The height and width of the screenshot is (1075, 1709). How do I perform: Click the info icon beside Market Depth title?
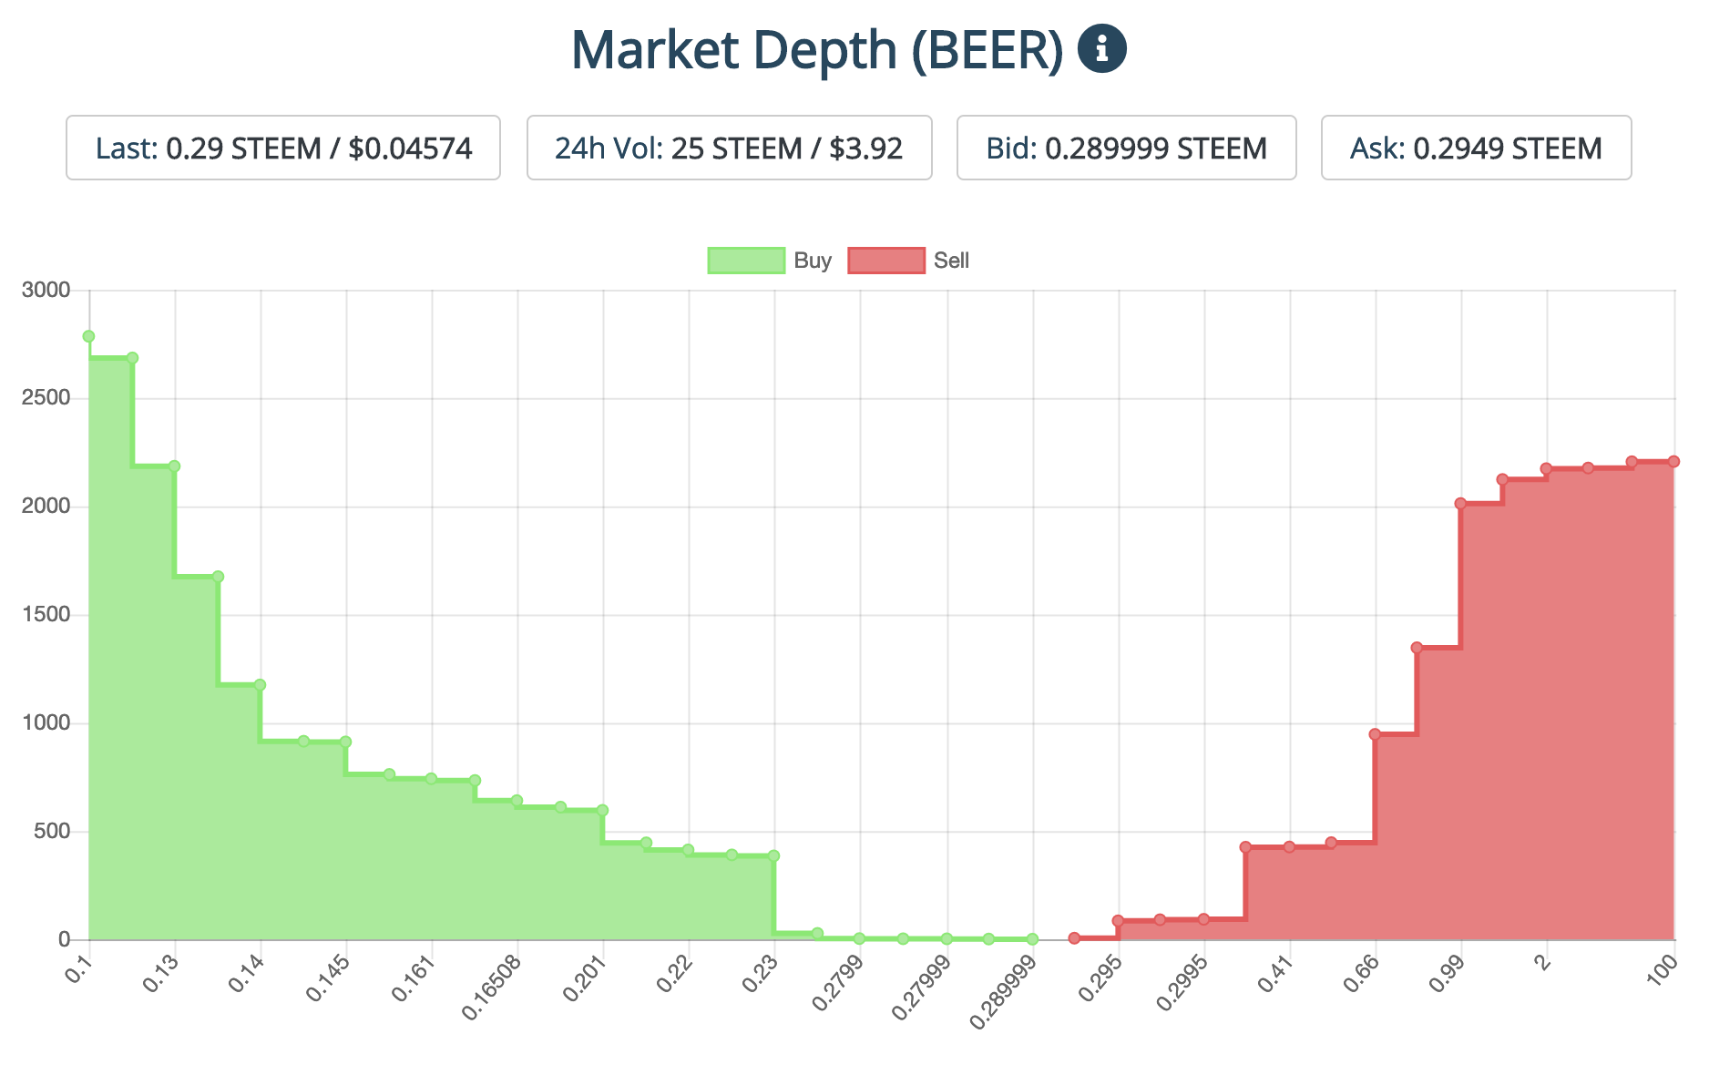point(1101,48)
